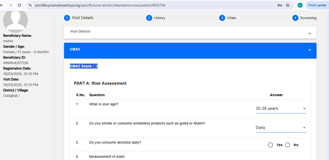Go forward with the browser arrow

pos(10,5)
